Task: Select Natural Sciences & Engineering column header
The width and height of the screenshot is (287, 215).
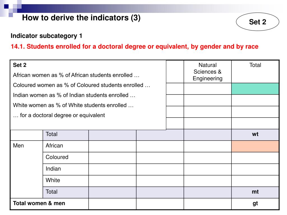Action: coord(207,72)
